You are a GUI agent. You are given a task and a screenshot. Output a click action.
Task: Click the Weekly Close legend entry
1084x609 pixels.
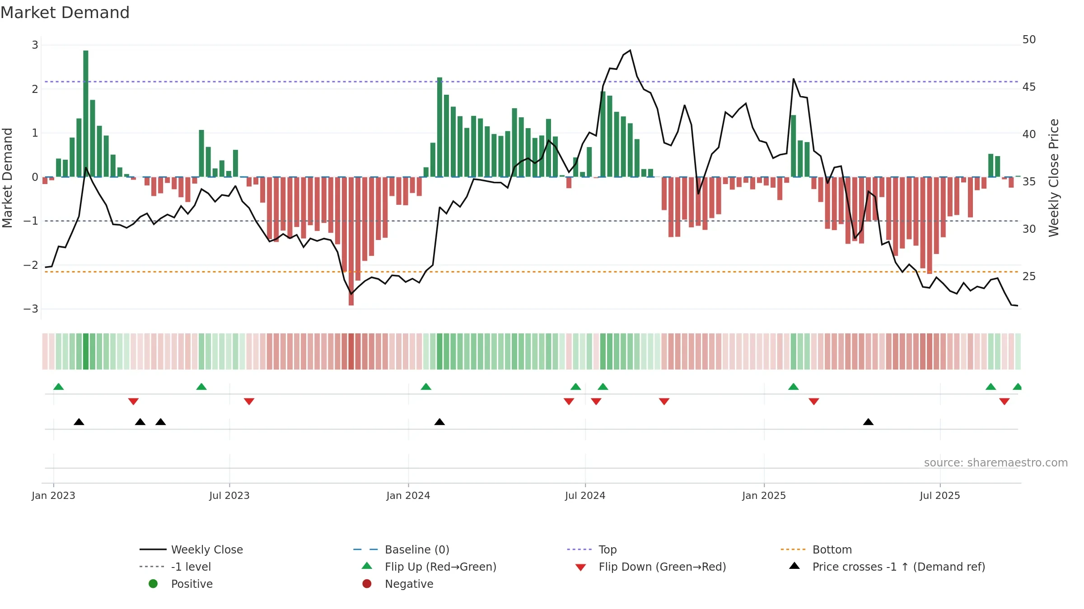[192, 549]
